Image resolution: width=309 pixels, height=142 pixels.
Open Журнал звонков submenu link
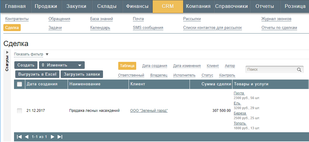[x=276, y=19]
